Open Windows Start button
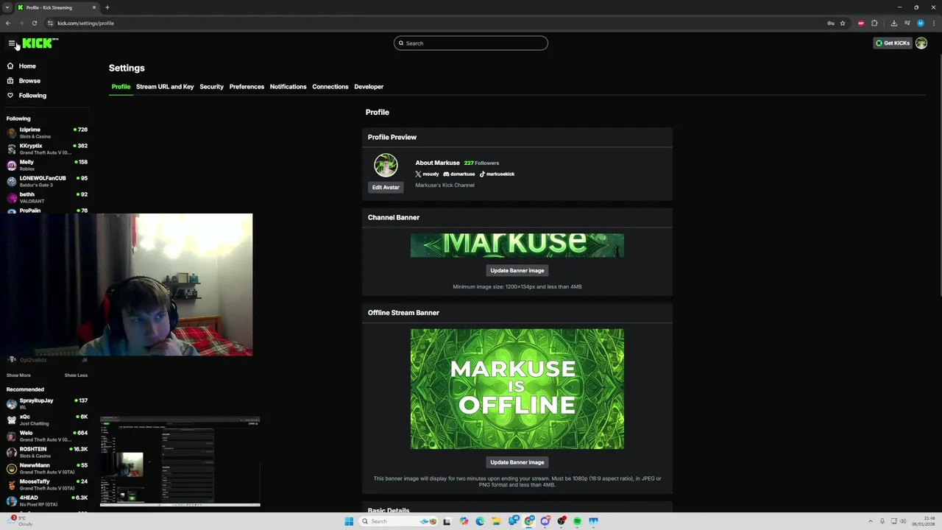 (349, 521)
